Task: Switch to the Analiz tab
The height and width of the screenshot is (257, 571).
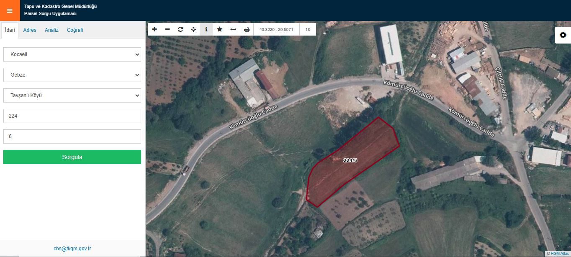Action: (x=51, y=30)
